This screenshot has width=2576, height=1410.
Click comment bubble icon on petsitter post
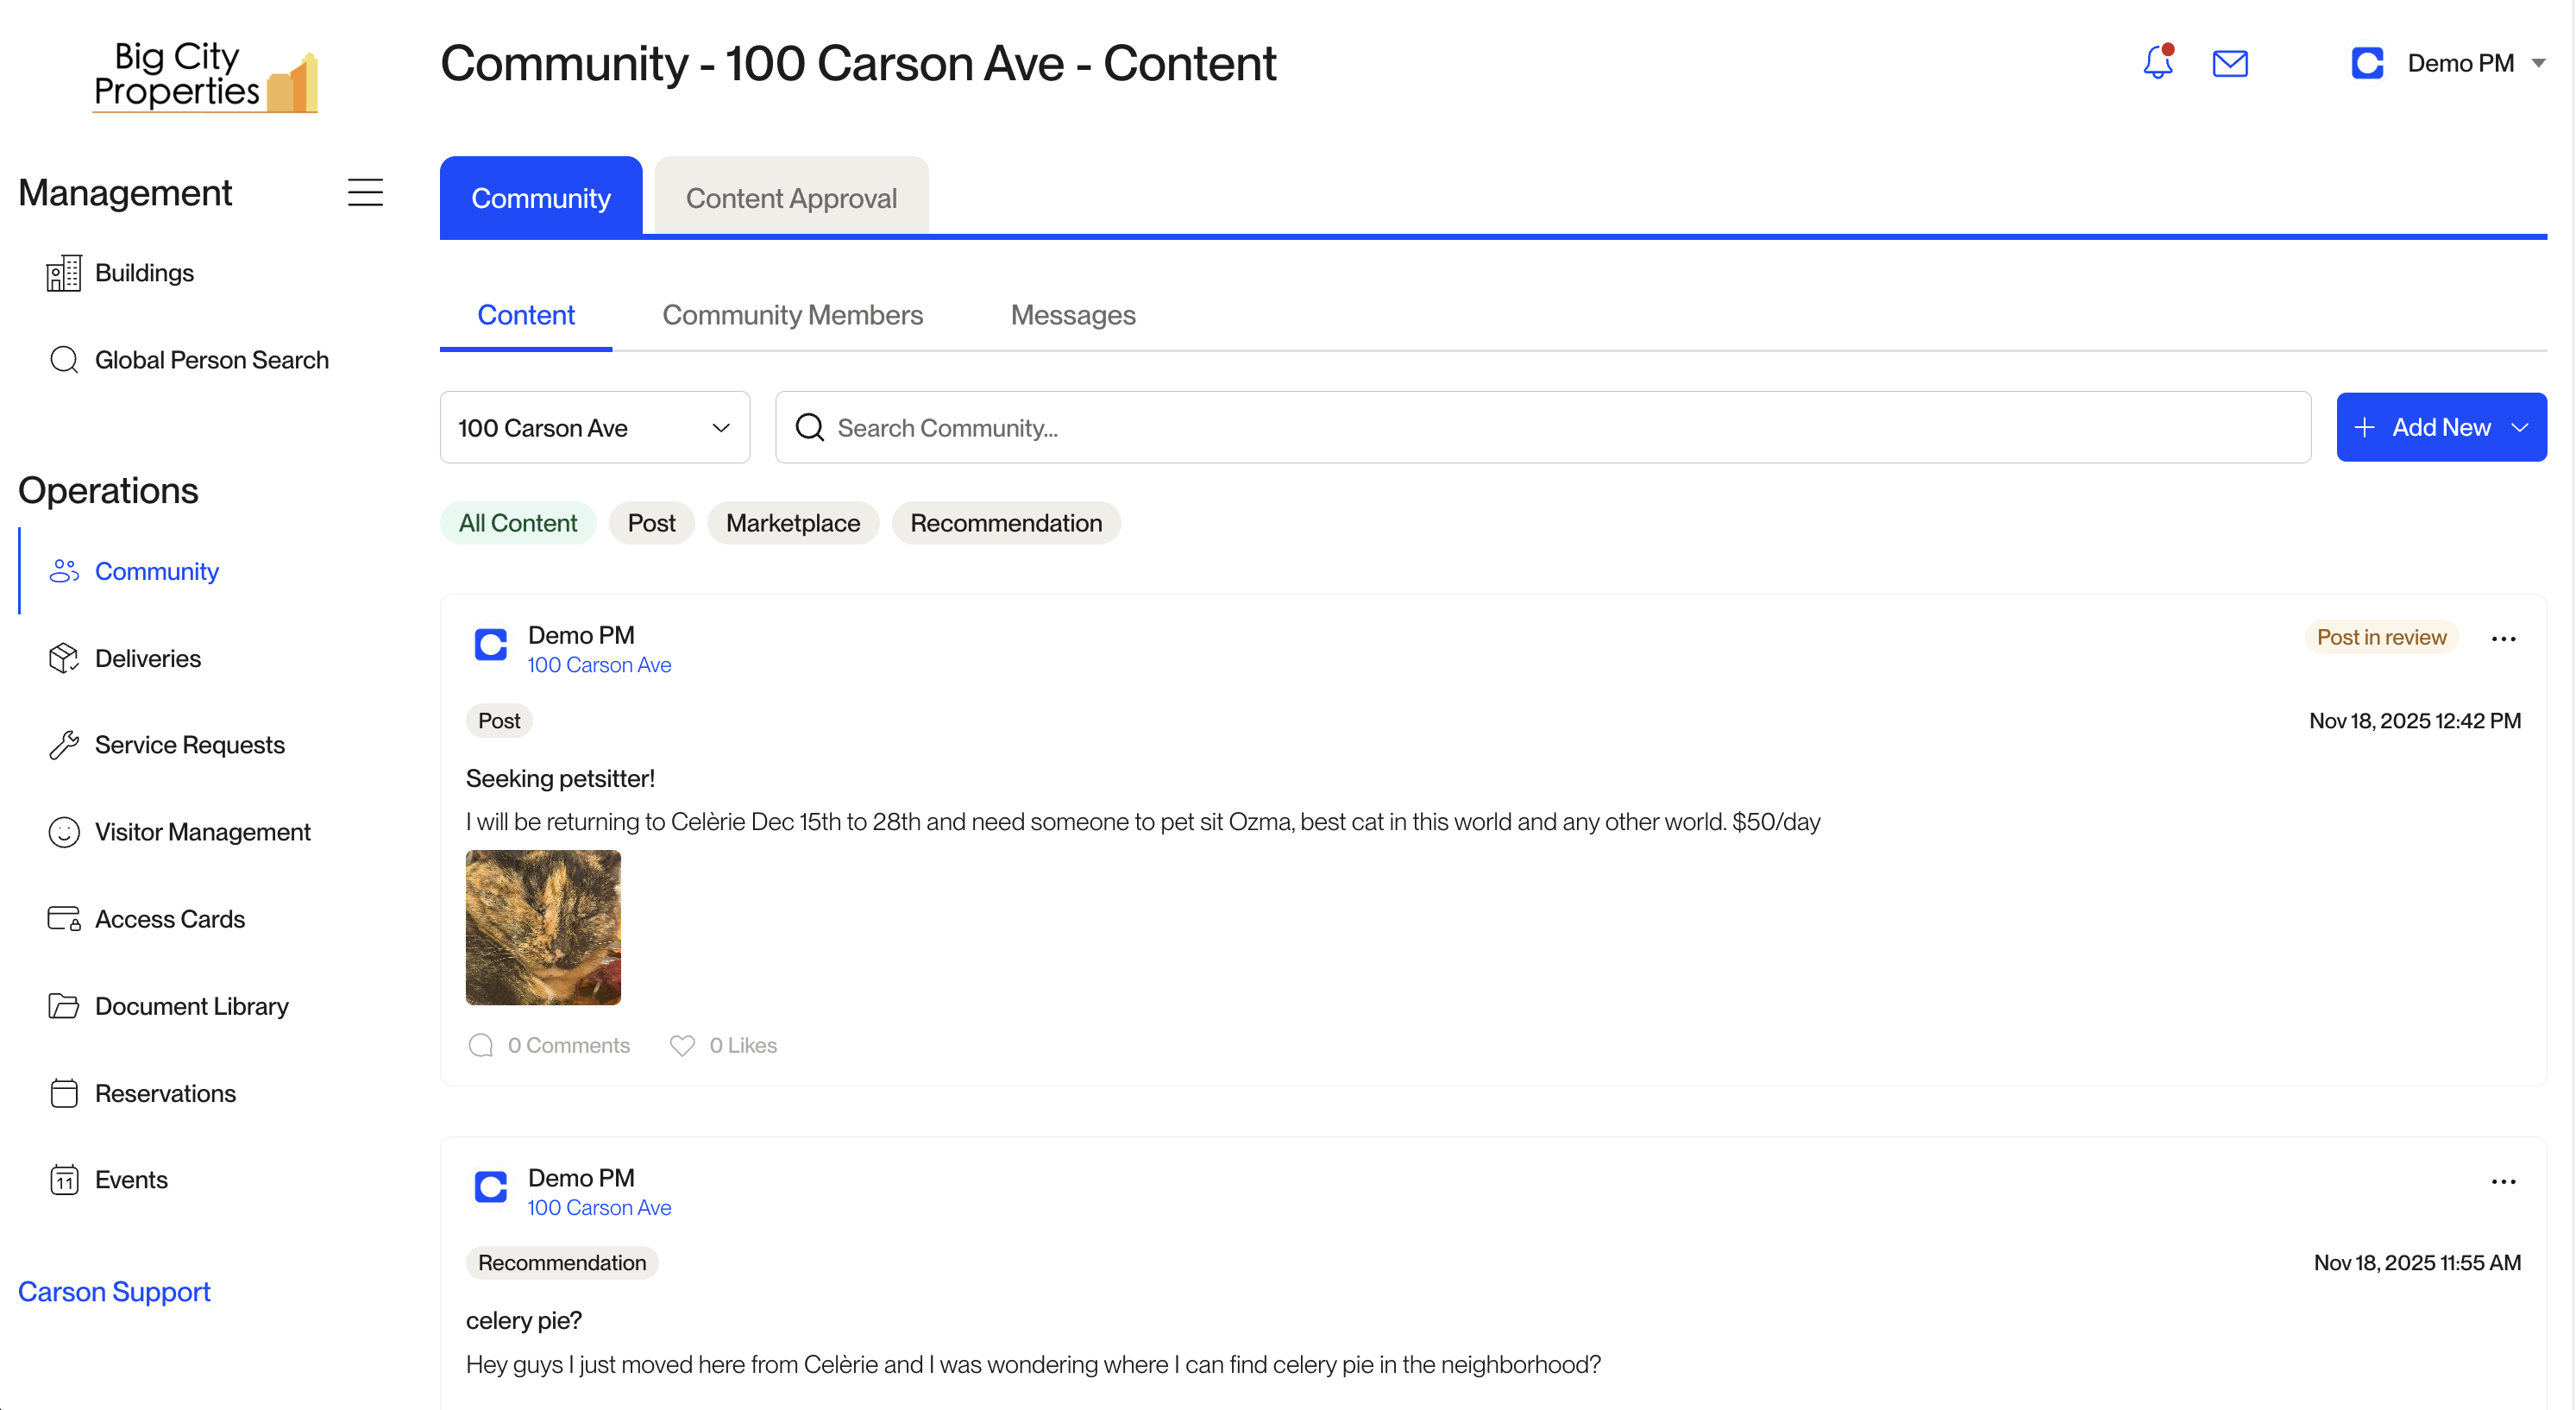(481, 1046)
